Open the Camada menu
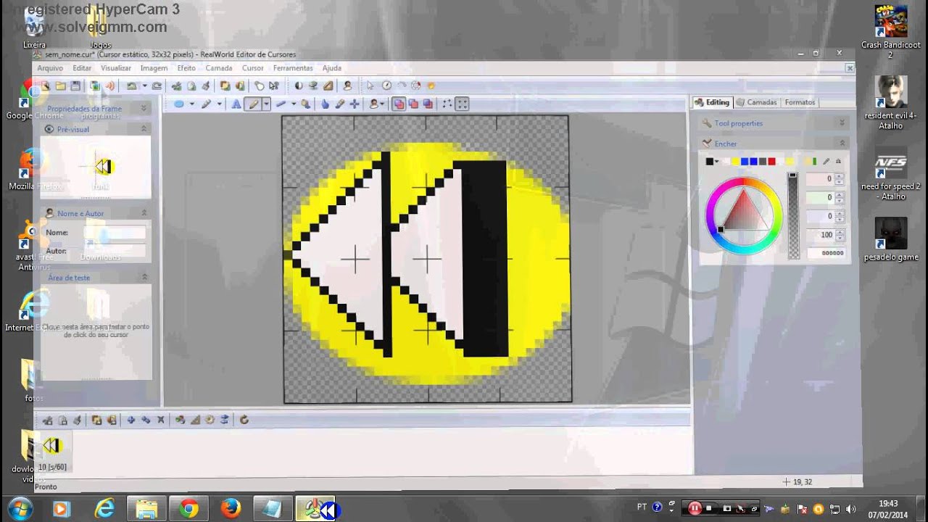The width and height of the screenshot is (928, 522). point(219,68)
